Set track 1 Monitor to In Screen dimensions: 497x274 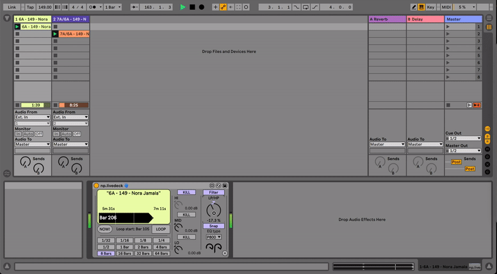click(19, 134)
